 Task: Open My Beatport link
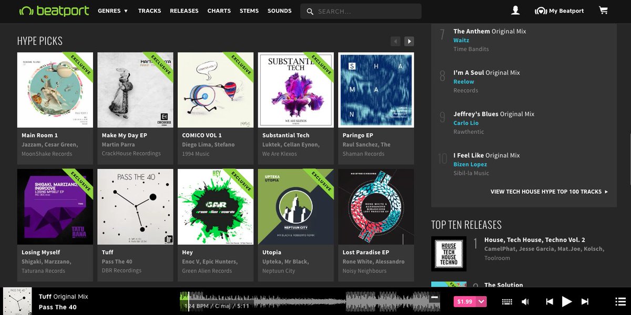(x=559, y=11)
